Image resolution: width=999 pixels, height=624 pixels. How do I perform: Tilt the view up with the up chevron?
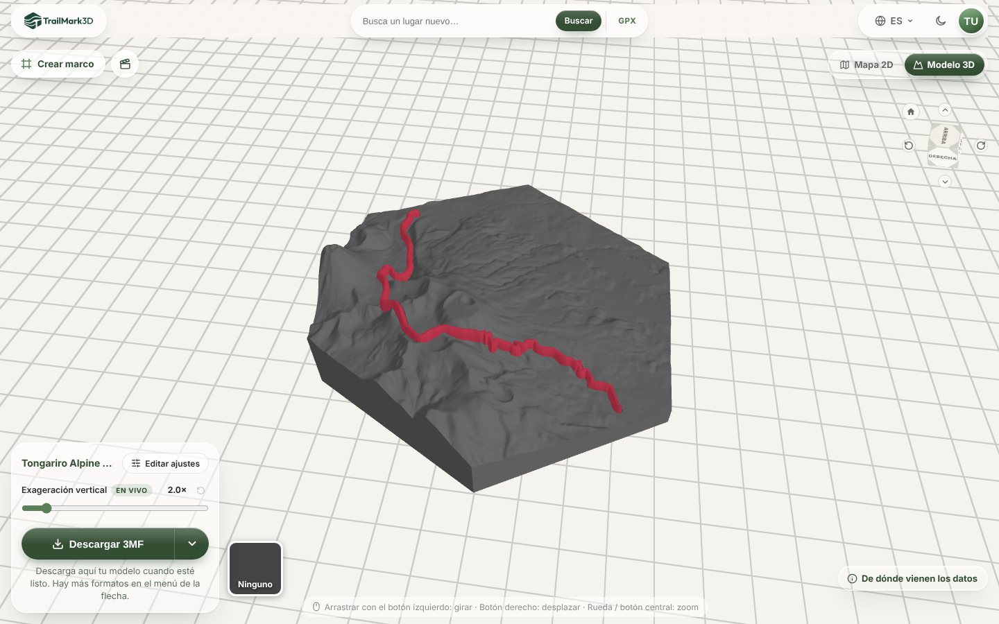point(945,110)
